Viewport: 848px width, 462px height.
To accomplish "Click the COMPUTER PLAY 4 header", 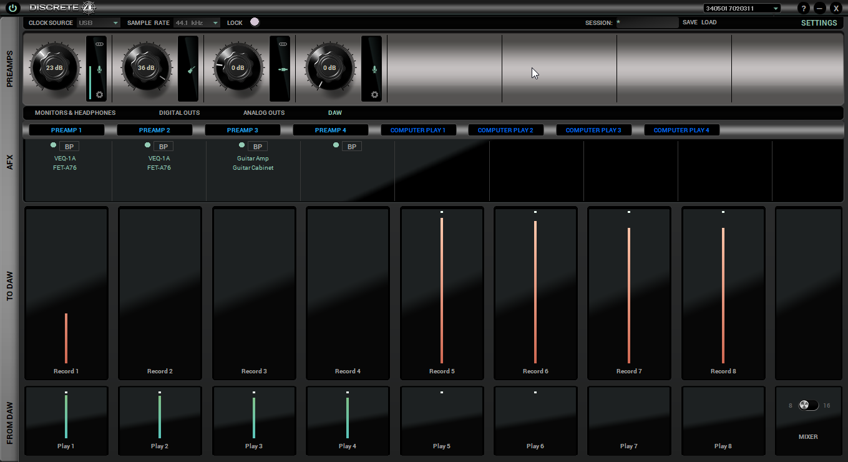I will (681, 130).
